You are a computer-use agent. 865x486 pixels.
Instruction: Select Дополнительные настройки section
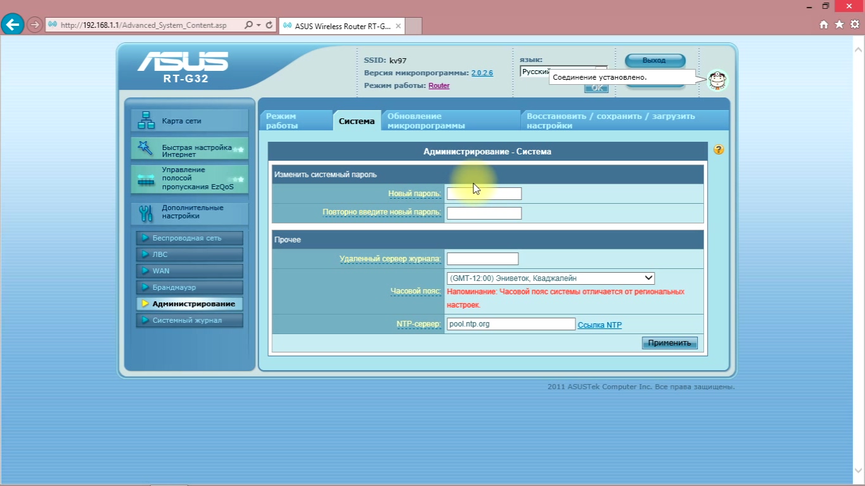coord(189,213)
